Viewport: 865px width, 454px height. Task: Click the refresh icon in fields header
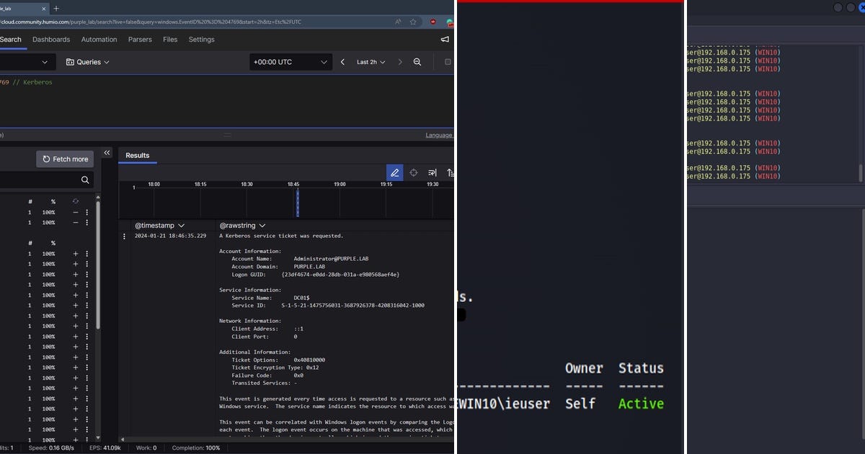[76, 202]
